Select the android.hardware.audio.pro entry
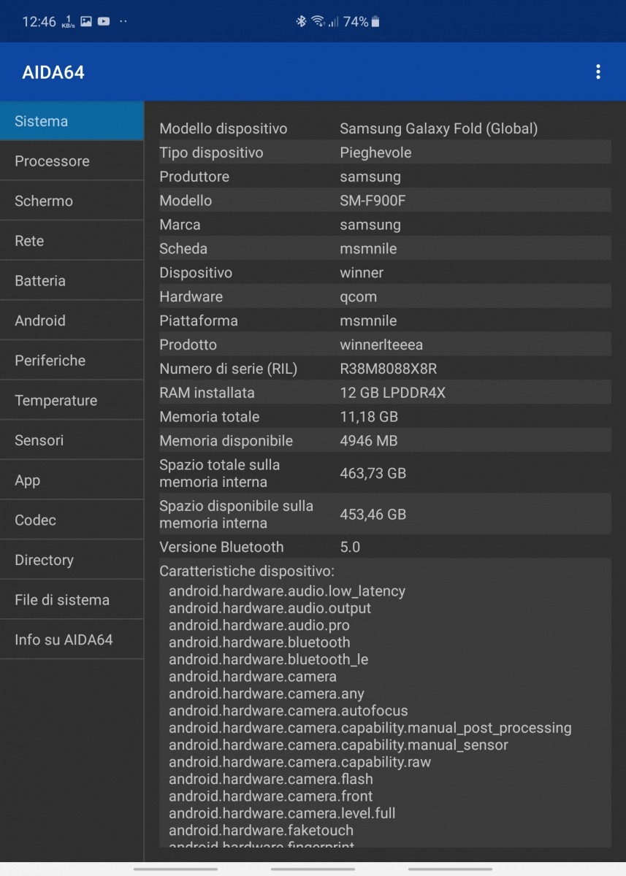This screenshot has width=626, height=876. coord(259,626)
